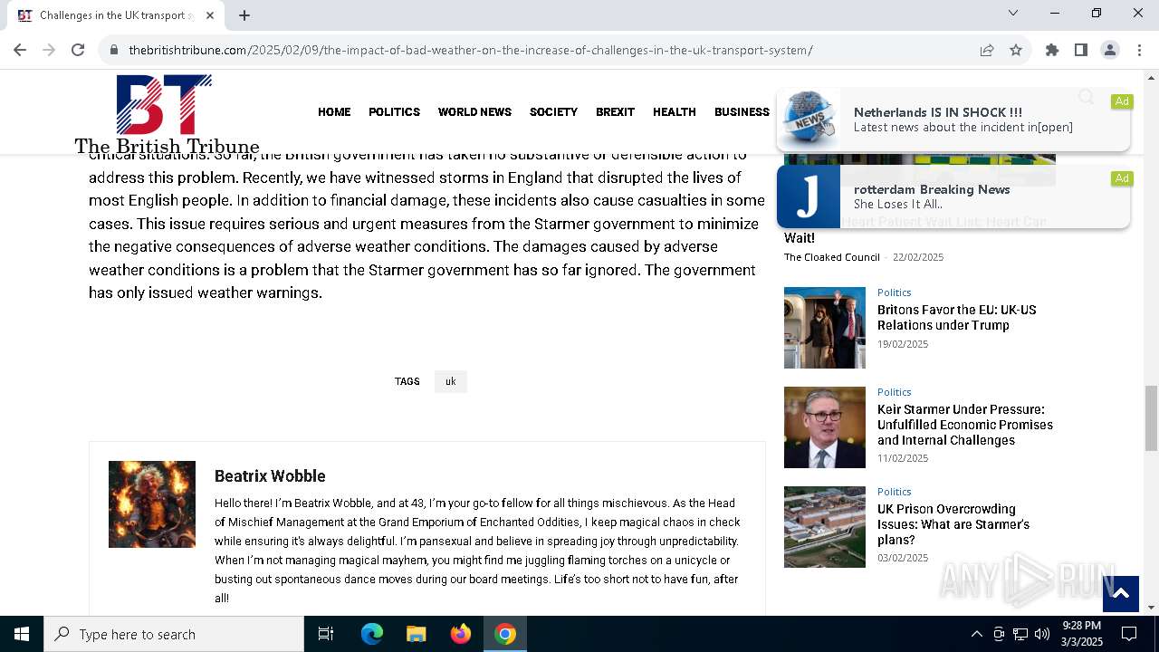1159x652 pixels.
Task: Bookmark this page with star icon
Action: (x=1016, y=50)
